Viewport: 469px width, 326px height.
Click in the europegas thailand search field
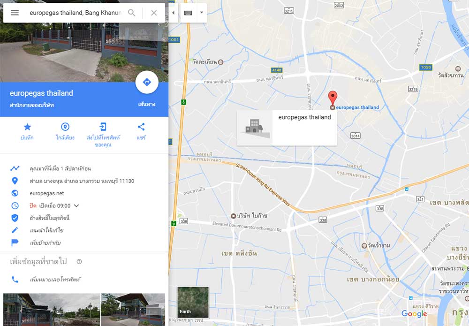click(76, 13)
